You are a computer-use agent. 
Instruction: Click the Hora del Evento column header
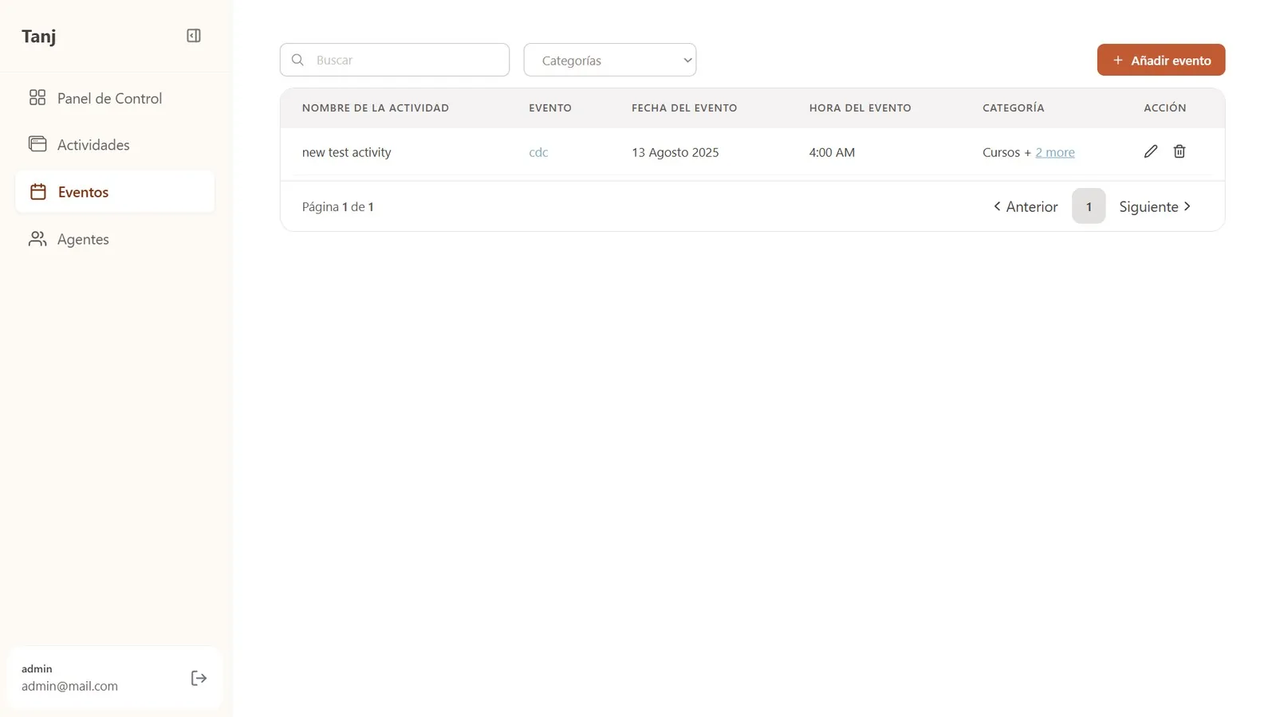[860, 108]
